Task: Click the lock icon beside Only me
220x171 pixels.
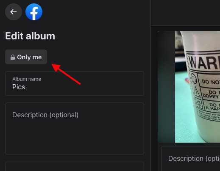Action: tap(13, 57)
